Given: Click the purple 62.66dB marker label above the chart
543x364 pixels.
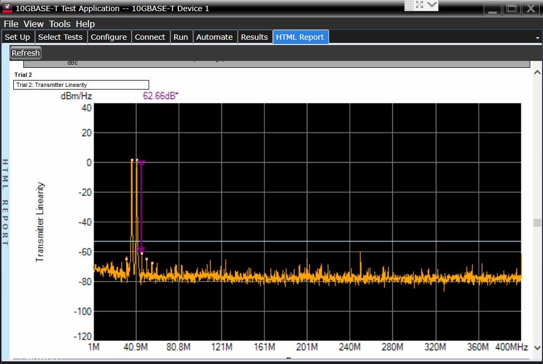Looking at the screenshot, I should [159, 95].
